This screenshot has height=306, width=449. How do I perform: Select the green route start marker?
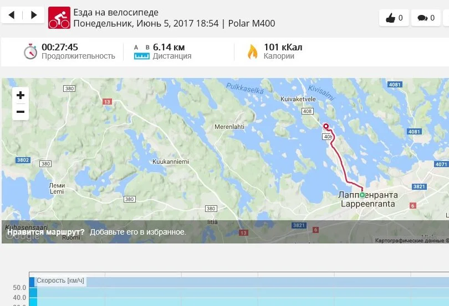(x=362, y=195)
